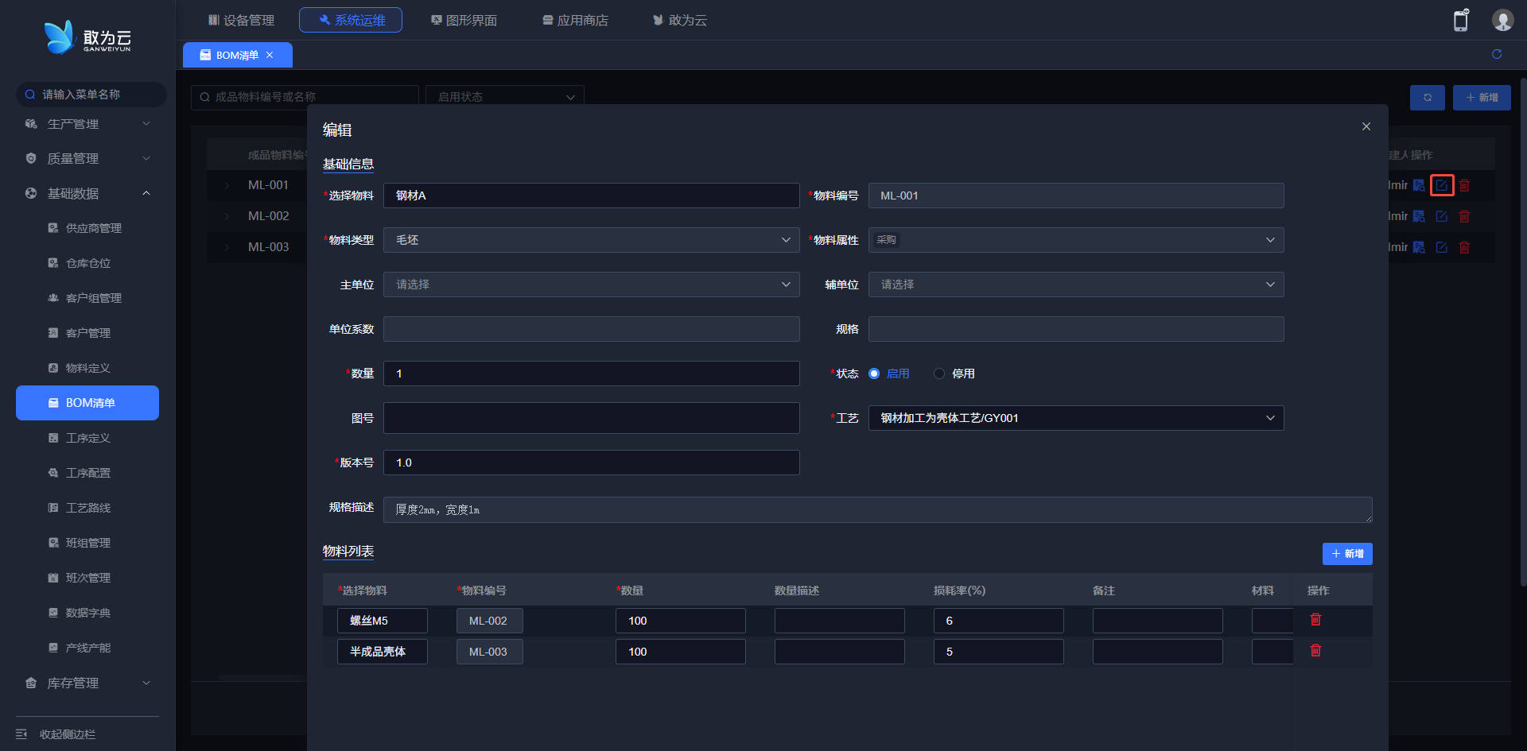Image resolution: width=1527 pixels, height=751 pixels.
Task: Open the 工艺 process dropdown
Action: pos(1075,418)
